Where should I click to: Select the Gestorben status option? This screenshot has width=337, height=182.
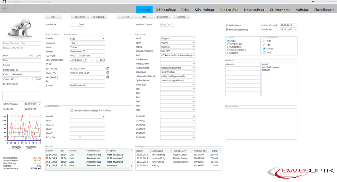(x=228, y=47)
